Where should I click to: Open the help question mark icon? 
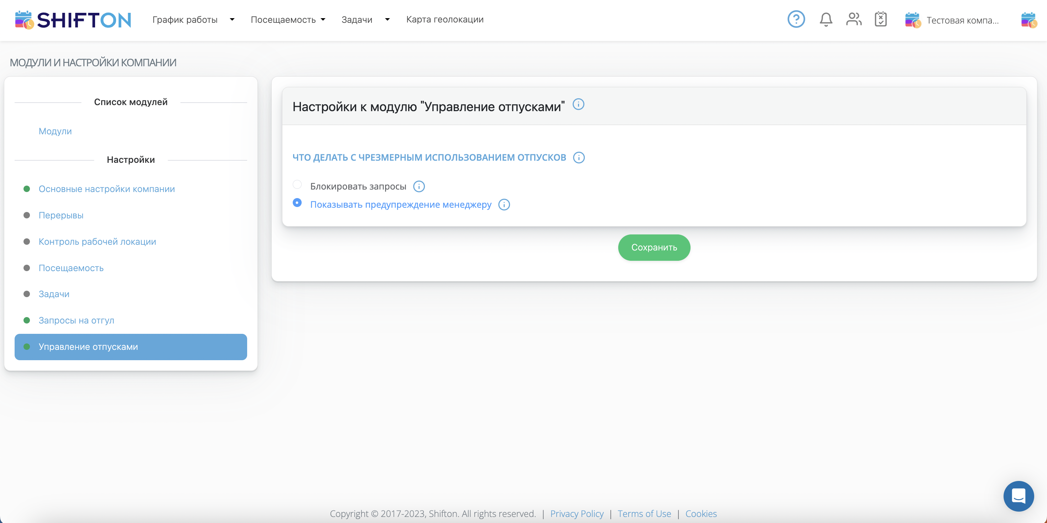coord(796,19)
